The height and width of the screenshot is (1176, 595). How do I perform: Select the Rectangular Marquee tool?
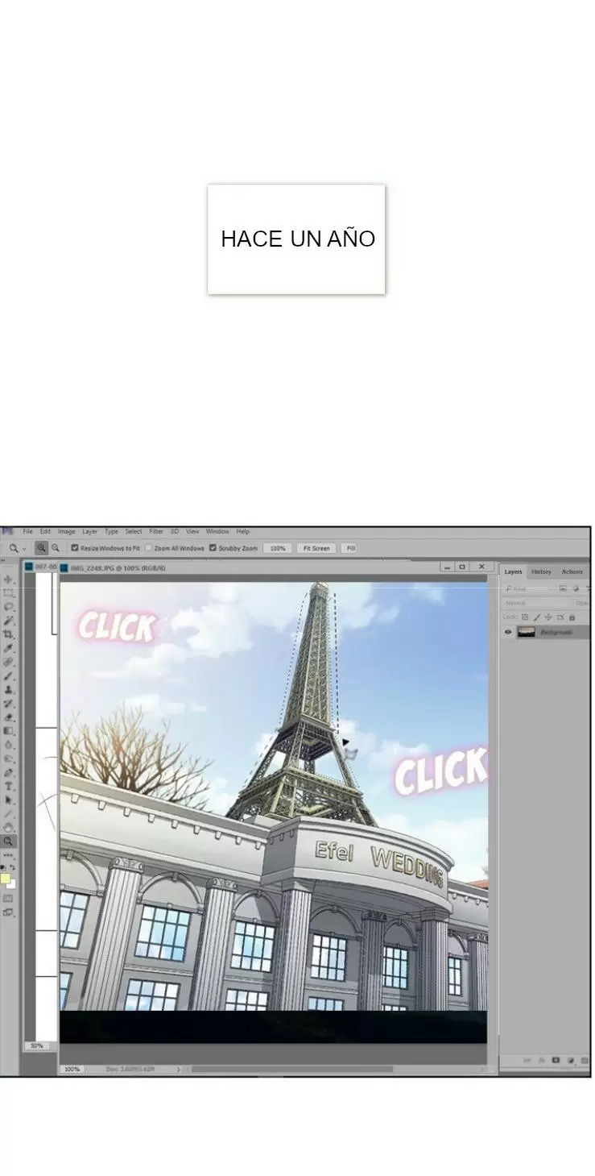coord(8,592)
